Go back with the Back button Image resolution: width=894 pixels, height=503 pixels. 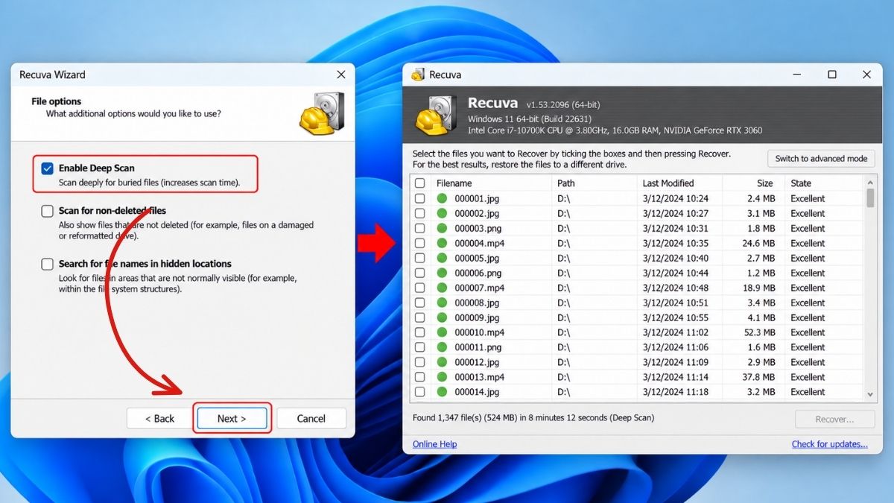pos(159,418)
